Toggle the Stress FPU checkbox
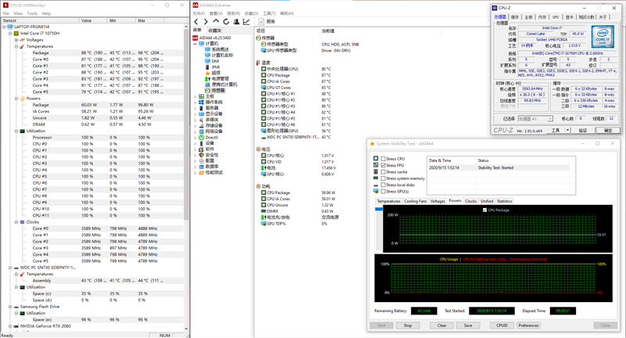The image size is (626, 338). tap(383, 165)
